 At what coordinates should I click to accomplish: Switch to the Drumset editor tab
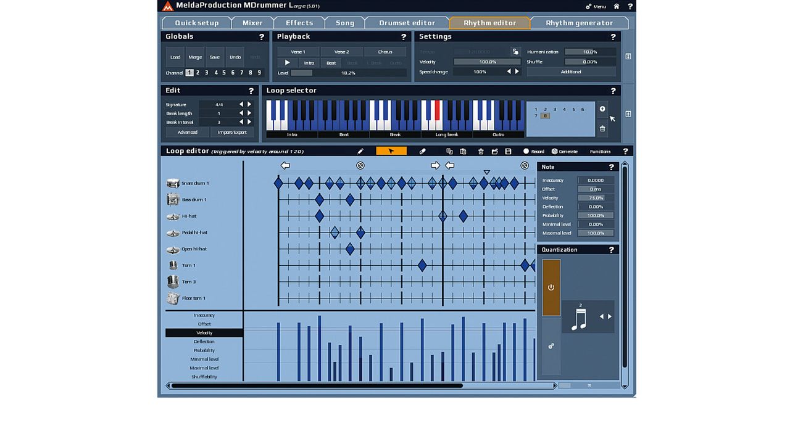(407, 23)
